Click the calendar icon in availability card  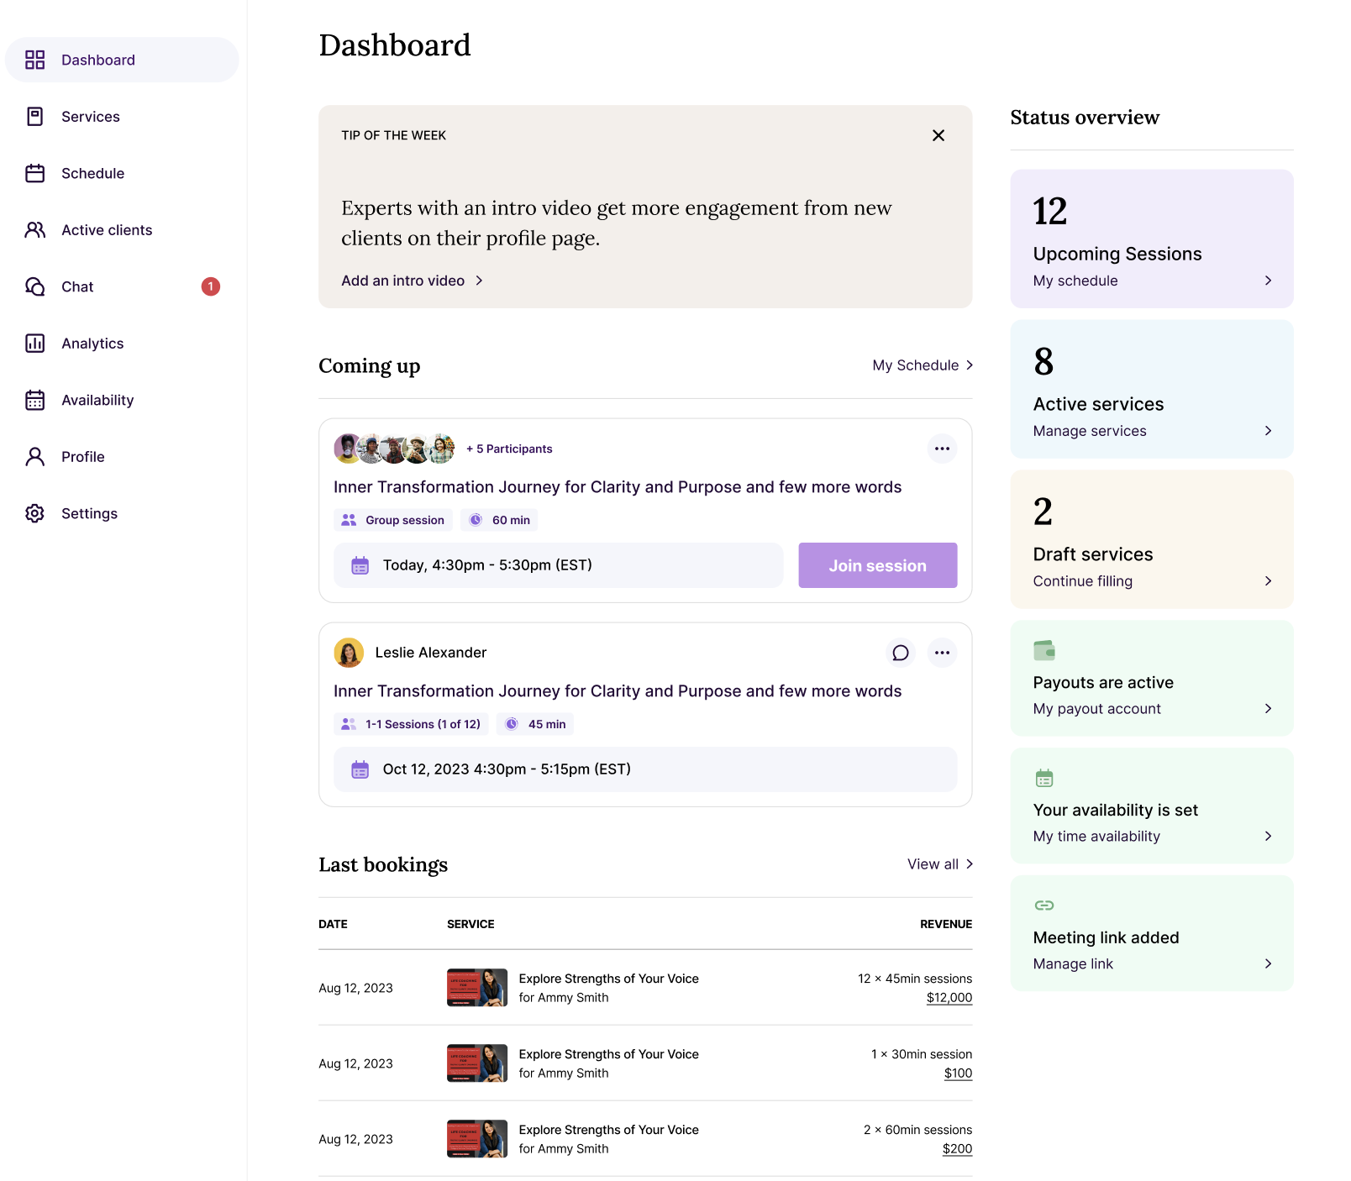pos(1044,778)
